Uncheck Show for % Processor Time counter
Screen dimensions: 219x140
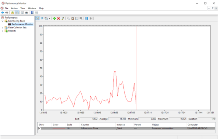click(x=40, y=128)
